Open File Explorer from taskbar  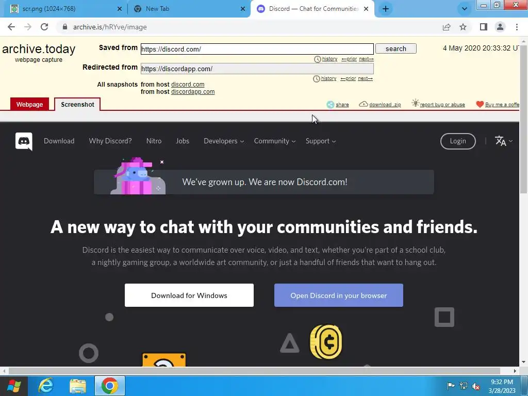coord(78,386)
